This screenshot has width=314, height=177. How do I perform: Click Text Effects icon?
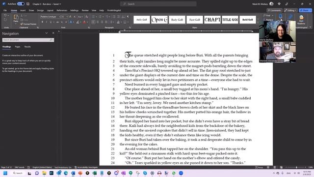71,22
